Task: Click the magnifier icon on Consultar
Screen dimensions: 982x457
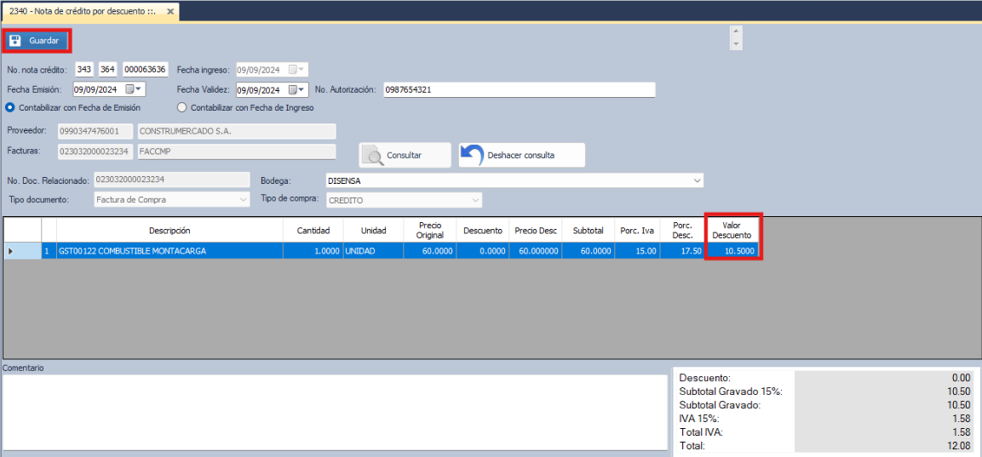Action: pyautogui.click(x=372, y=155)
